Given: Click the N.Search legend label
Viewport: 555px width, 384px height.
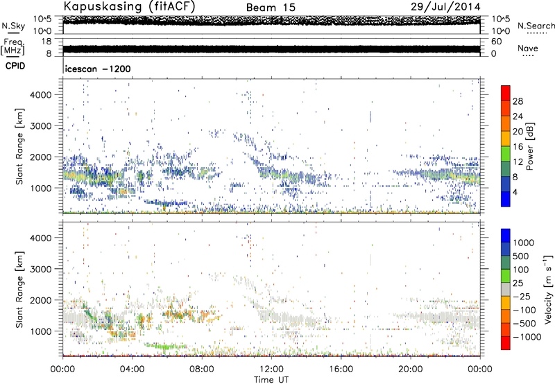Looking at the screenshot, I should pyautogui.click(x=536, y=26).
